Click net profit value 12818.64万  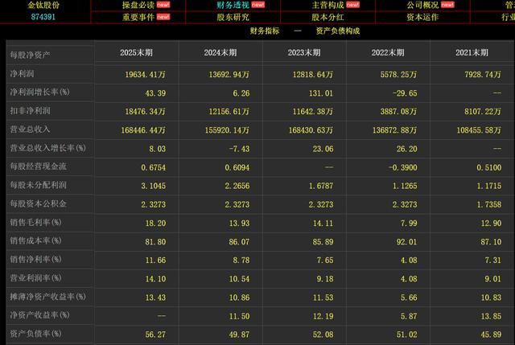[313, 75]
